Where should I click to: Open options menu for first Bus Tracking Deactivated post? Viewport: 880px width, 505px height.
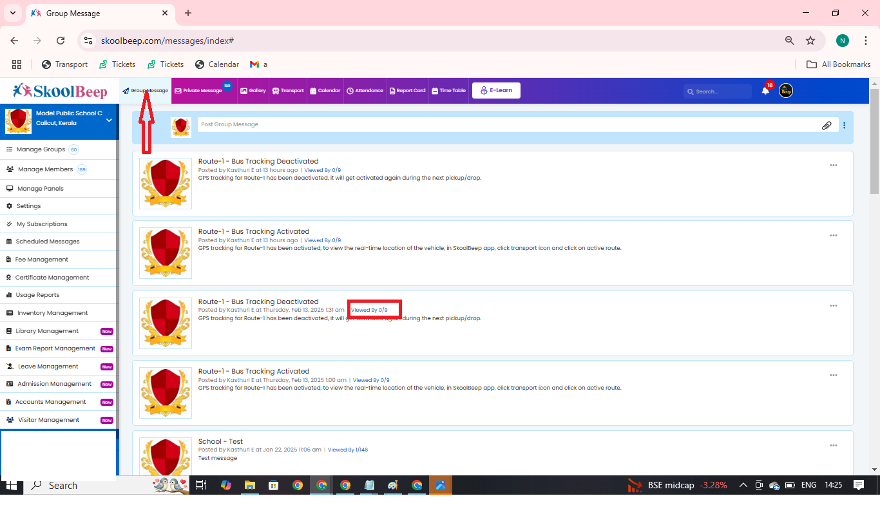[834, 166]
